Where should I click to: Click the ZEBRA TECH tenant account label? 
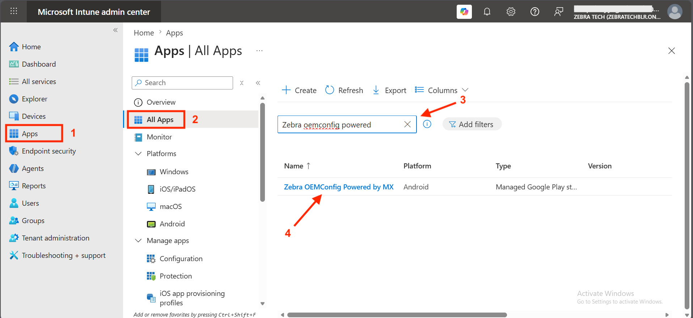[617, 17]
